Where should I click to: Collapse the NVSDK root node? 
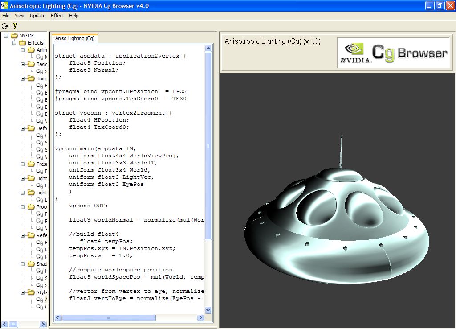click(6, 36)
